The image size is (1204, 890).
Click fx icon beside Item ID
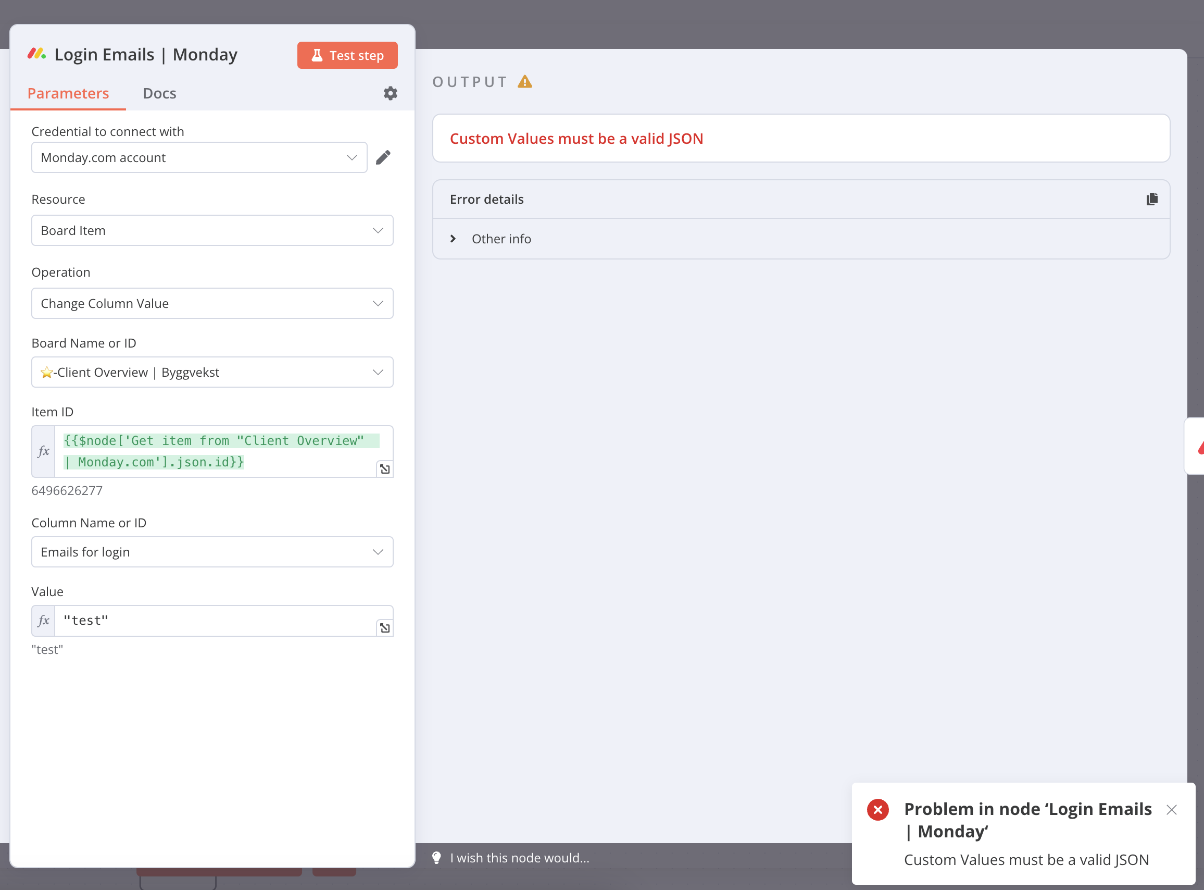[x=44, y=451]
